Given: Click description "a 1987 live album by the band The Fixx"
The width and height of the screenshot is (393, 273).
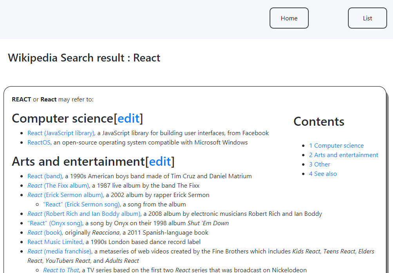Looking at the screenshot, I should point(146,186).
